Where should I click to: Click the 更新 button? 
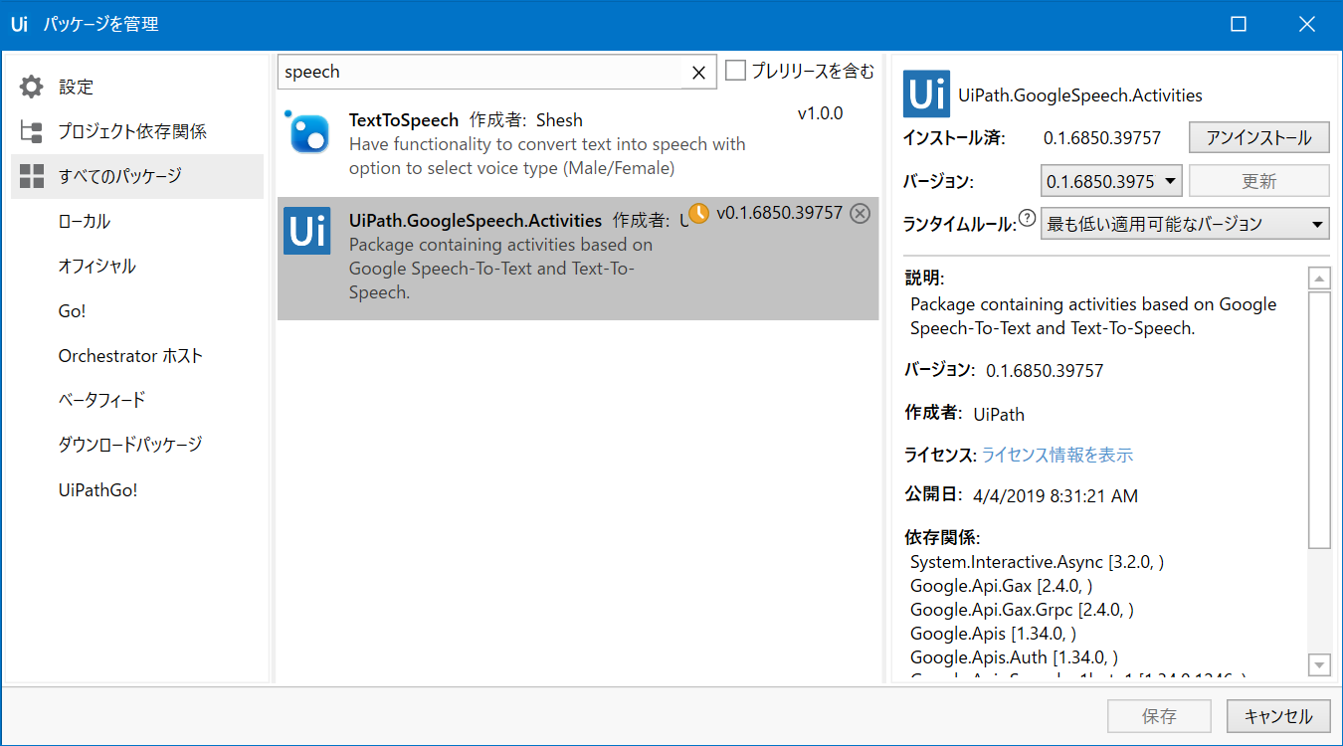pos(1259,181)
